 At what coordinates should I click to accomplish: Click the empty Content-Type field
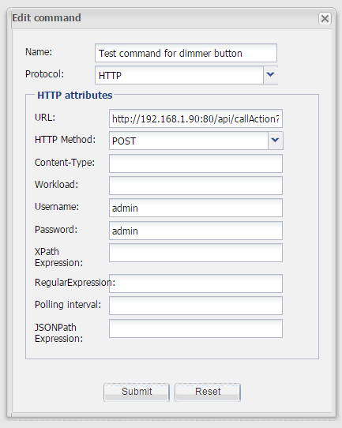(196, 163)
